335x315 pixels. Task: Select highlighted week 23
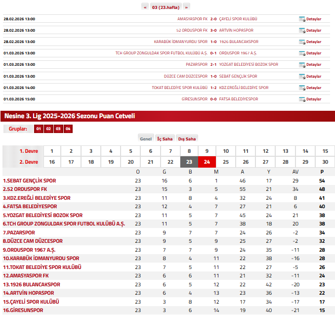point(189,162)
